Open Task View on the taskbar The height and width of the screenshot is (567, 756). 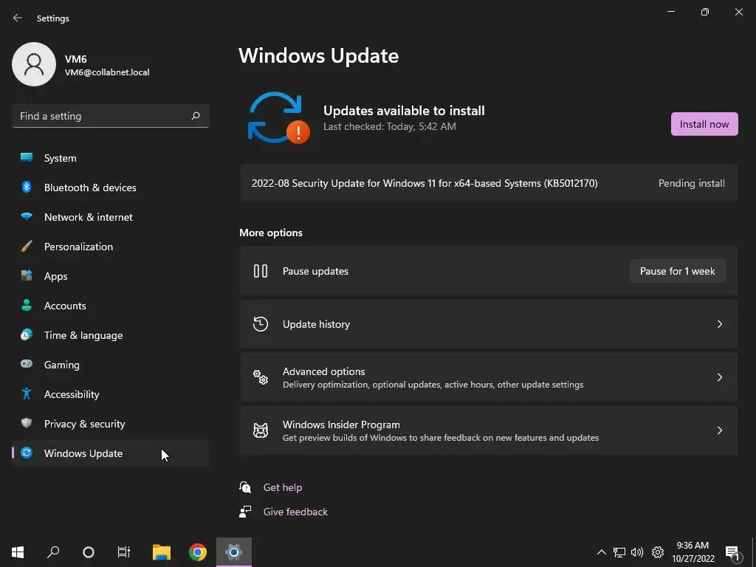pyautogui.click(x=124, y=552)
